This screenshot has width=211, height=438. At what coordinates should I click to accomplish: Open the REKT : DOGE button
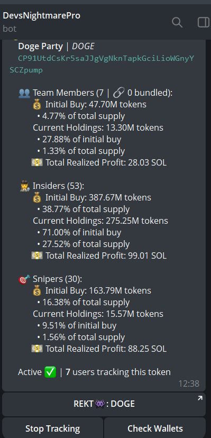point(104,404)
